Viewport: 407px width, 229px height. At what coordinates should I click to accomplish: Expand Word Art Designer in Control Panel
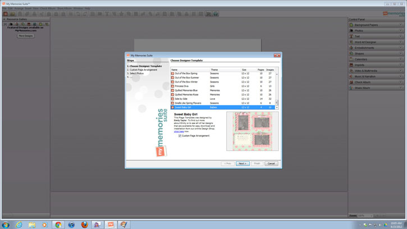point(376,42)
